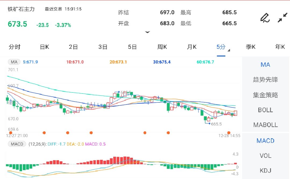Open the 月K tab
This screenshot has height=179, width=290.
tap(192, 47)
